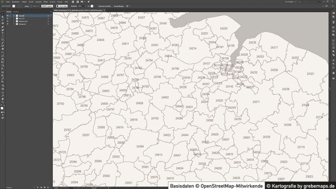Select the Selection tool (black arrow)
Viewport: 336px width, 189px height.
[x=2, y=14]
